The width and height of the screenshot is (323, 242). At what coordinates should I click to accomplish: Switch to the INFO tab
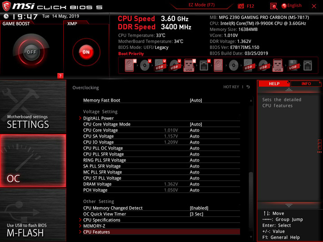pyautogui.click(x=306, y=83)
